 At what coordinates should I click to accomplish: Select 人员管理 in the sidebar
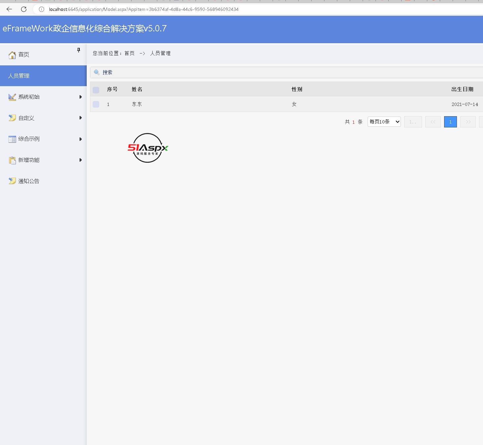coord(43,76)
